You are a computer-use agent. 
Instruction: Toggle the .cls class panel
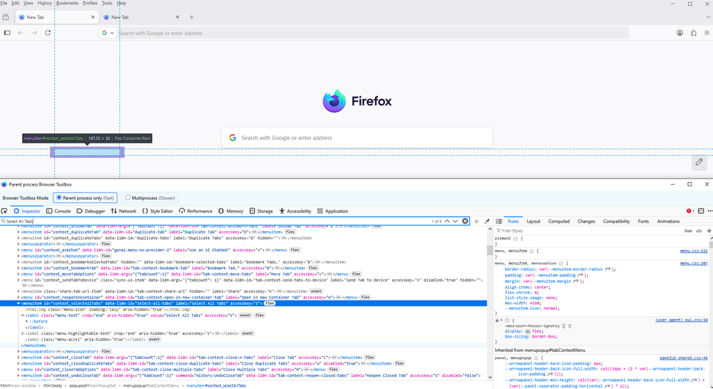point(699,231)
